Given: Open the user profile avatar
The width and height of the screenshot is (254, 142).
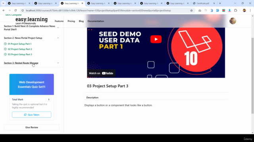Looking at the screenshot, I should pos(233,21).
